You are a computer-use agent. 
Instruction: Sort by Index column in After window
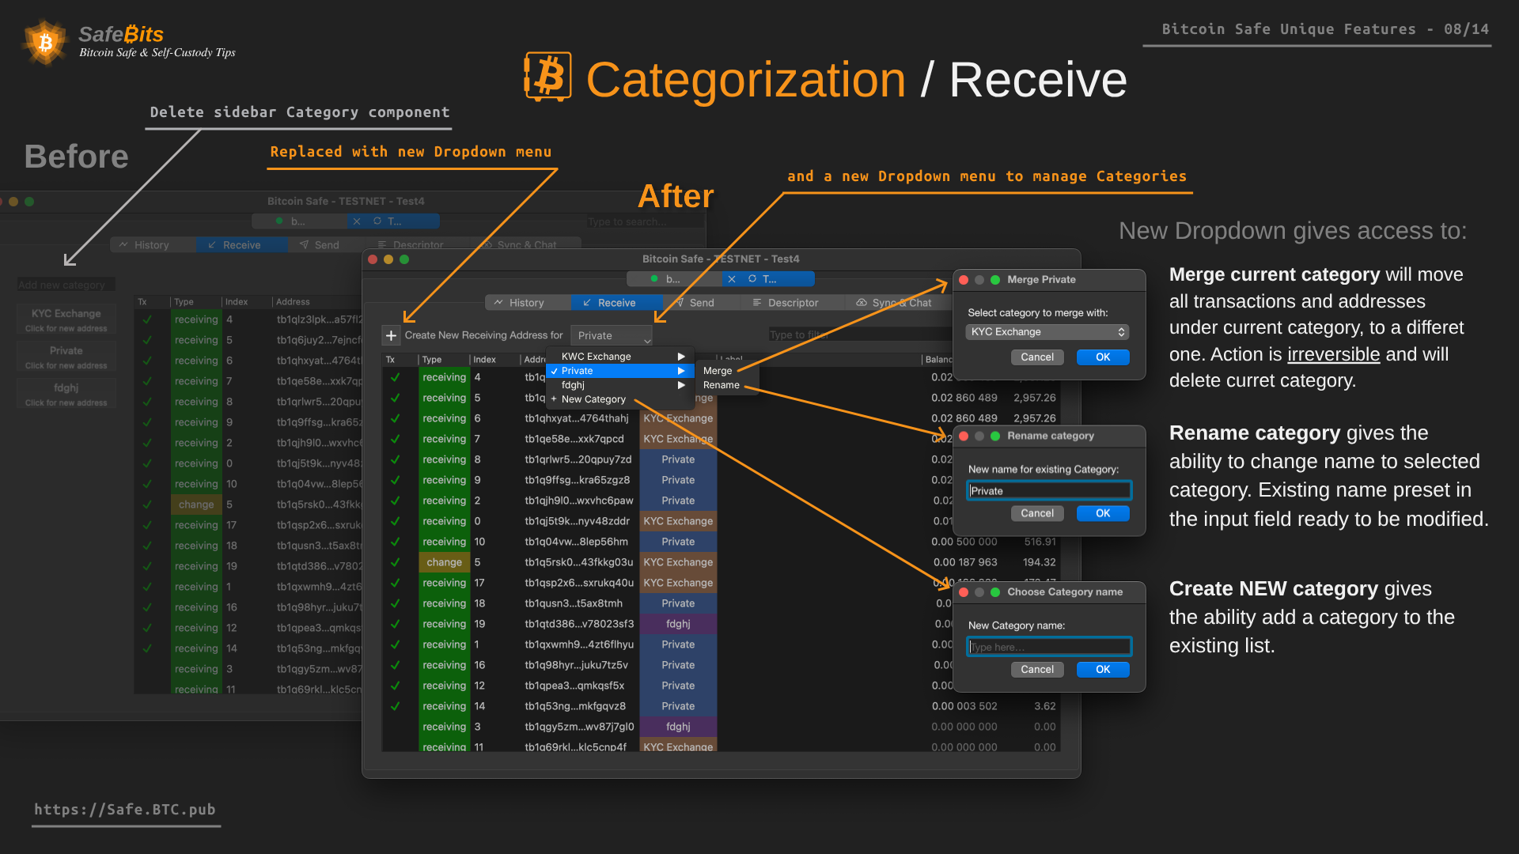click(495, 360)
